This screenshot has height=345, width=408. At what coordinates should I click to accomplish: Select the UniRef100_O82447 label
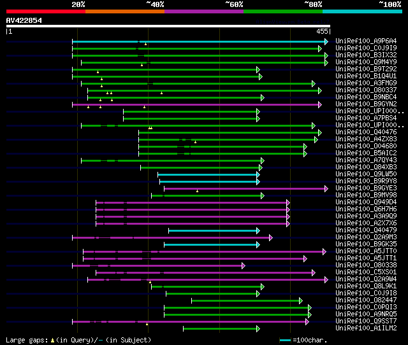coord(366,300)
